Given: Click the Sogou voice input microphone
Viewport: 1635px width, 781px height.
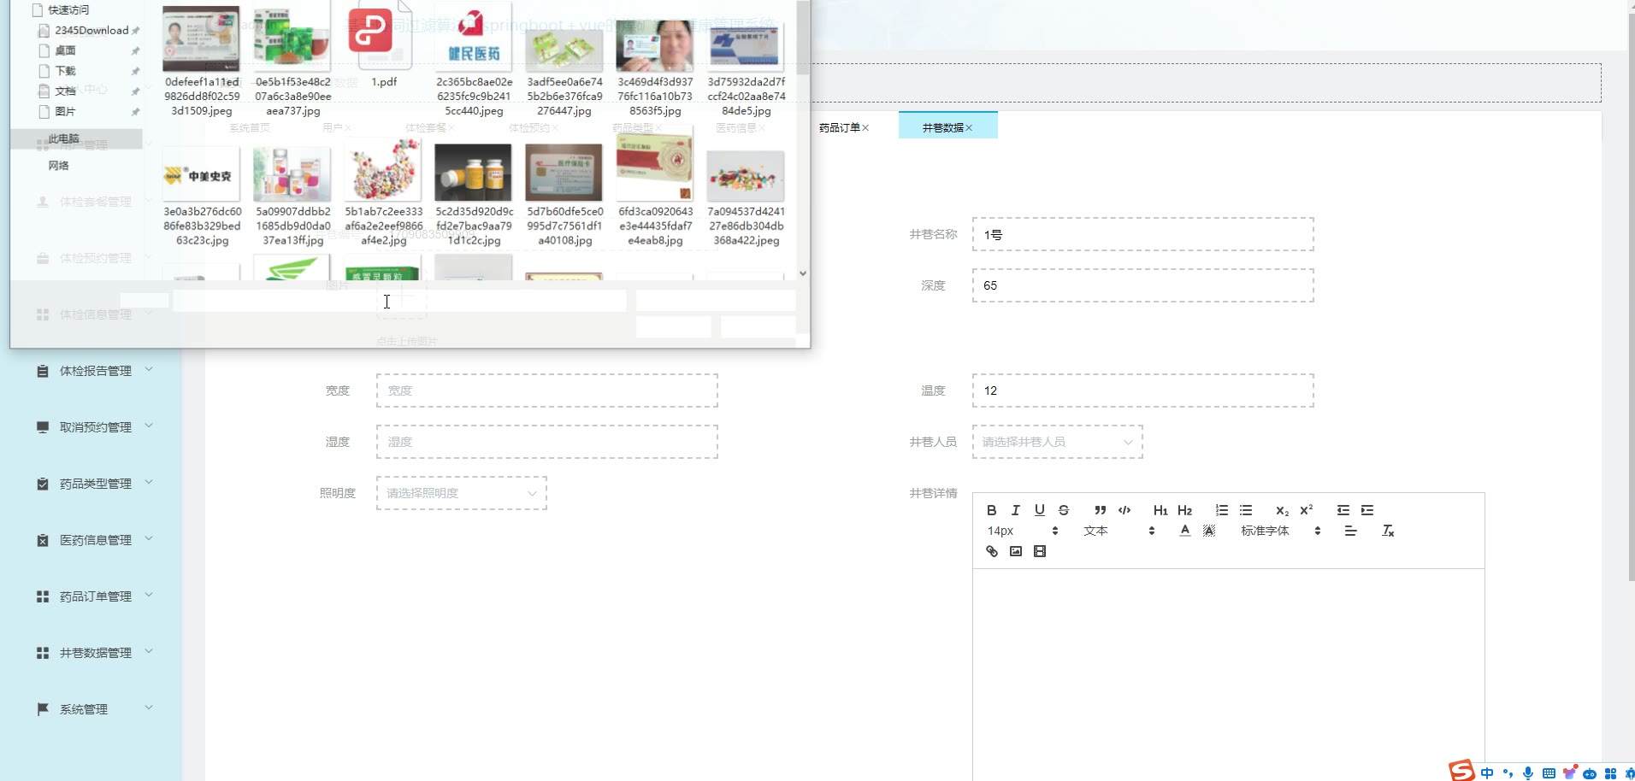Looking at the screenshot, I should [x=1528, y=773].
